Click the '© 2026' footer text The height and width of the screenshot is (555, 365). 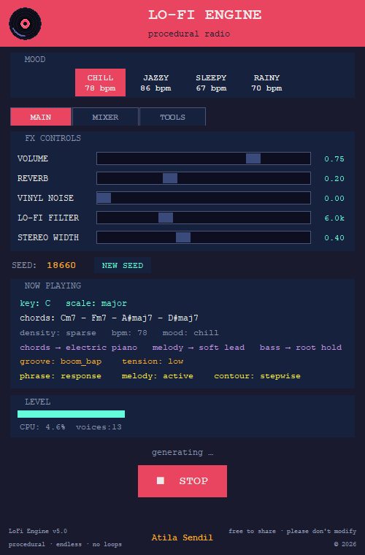(345, 544)
